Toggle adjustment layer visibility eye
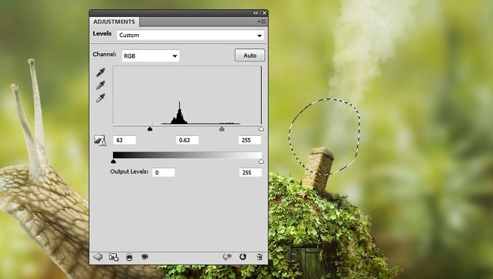 [x=145, y=257]
